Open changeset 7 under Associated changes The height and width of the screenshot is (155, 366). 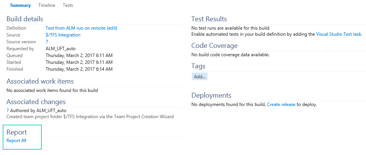coord(8,110)
